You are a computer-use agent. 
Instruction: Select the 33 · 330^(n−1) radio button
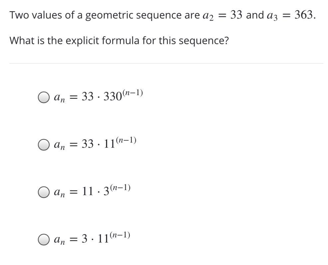click(x=44, y=97)
